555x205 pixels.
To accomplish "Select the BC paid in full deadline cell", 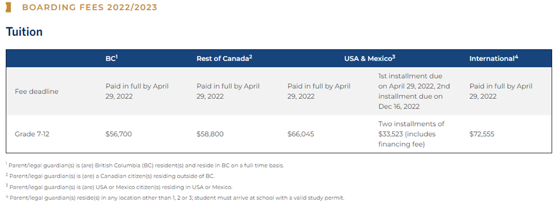I will point(137,91).
